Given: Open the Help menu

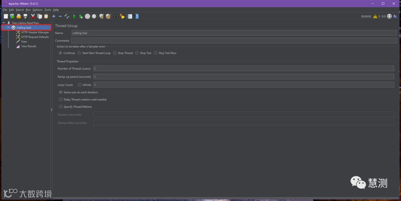Looking at the screenshot, I should (x=56, y=10).
